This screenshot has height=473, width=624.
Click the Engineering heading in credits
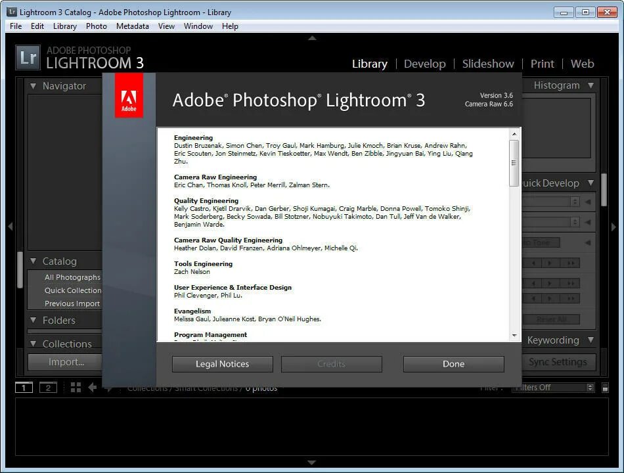[193, 138]
